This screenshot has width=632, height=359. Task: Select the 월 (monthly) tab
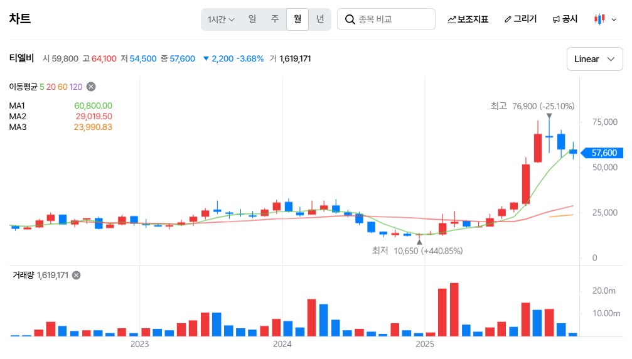[297, 19]
